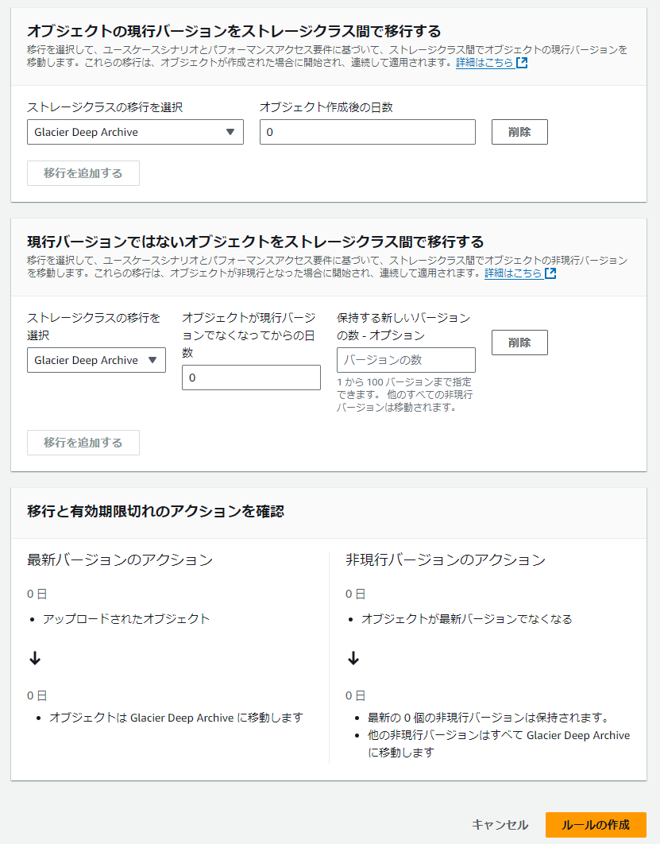This screenshot has width=660, height=844.
Task: Click label オブジェクト作成後の日数
Action: [326, 107]
